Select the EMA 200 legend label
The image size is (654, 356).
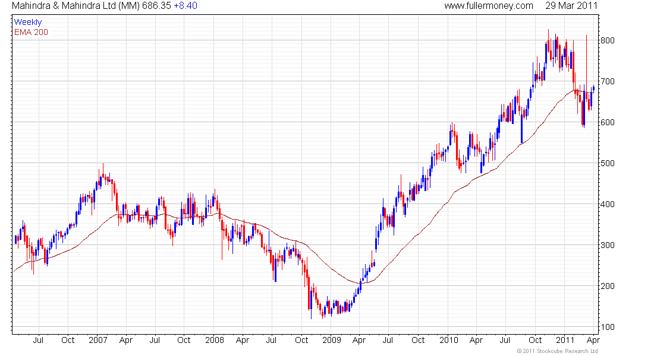tap(32, 32)
